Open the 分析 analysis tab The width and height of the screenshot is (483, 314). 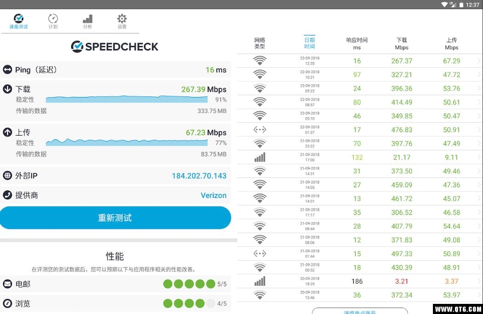pyautogui.click(x=87, y=21)
